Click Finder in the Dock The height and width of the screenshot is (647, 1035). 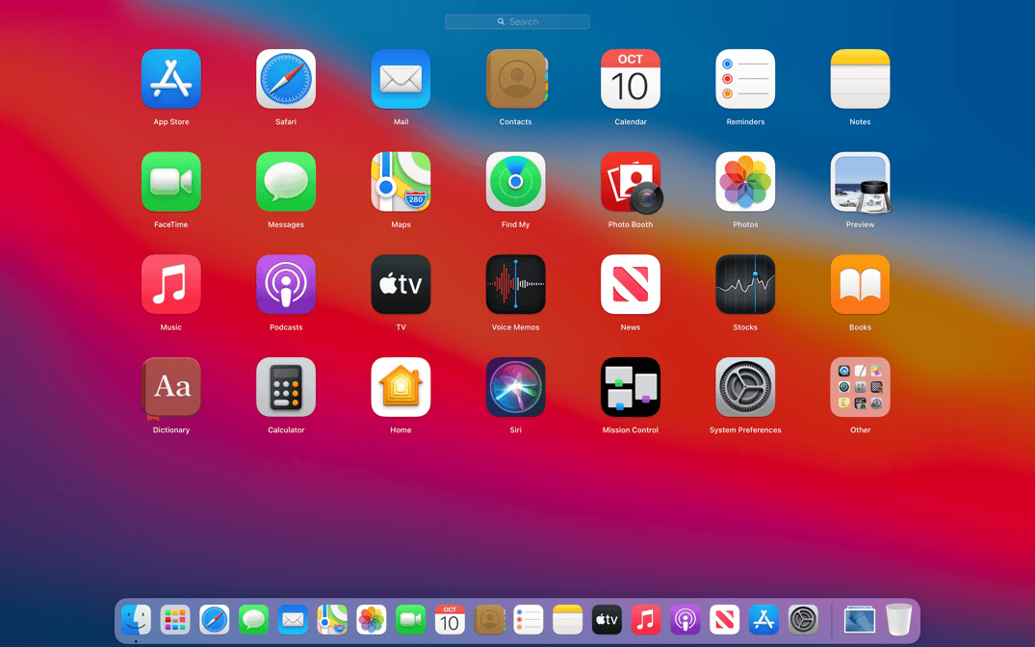pyautogui.click(x=136, y=620)
